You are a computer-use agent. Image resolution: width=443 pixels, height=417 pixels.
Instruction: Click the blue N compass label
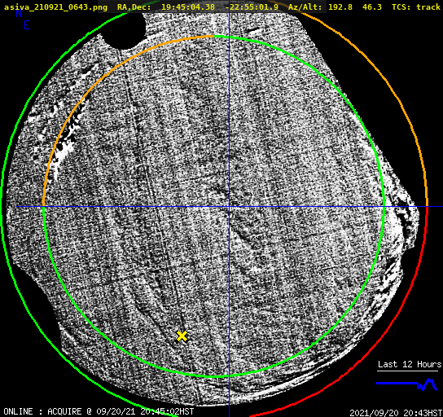19,13
